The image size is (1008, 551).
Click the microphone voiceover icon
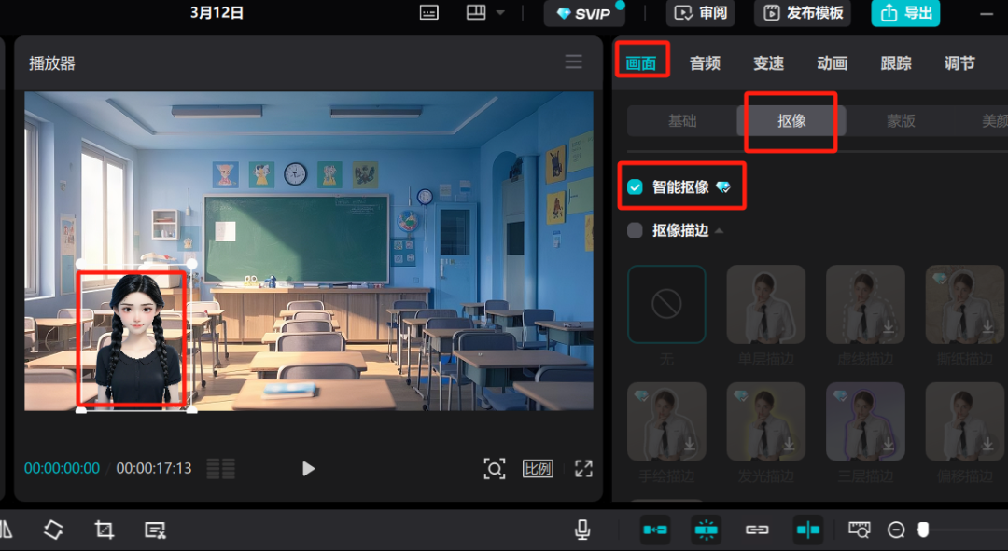tap(582, 530)
